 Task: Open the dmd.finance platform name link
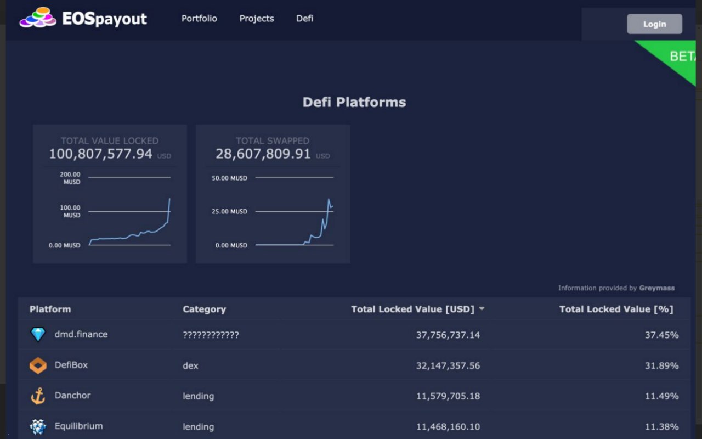[x=81, y=334]
